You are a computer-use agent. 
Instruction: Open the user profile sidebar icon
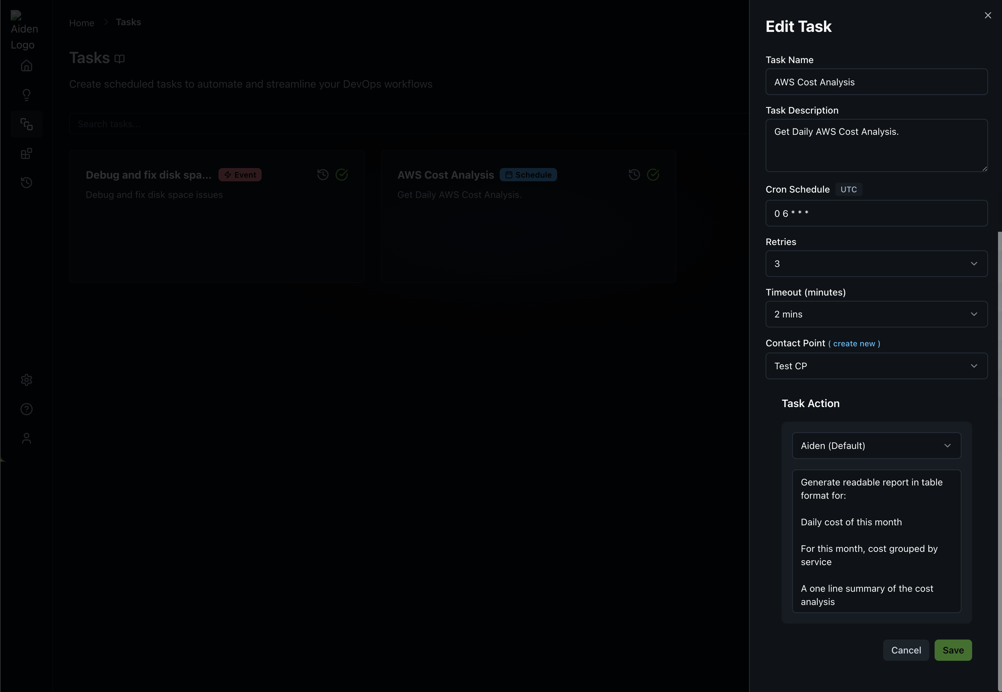pos(27,438)
